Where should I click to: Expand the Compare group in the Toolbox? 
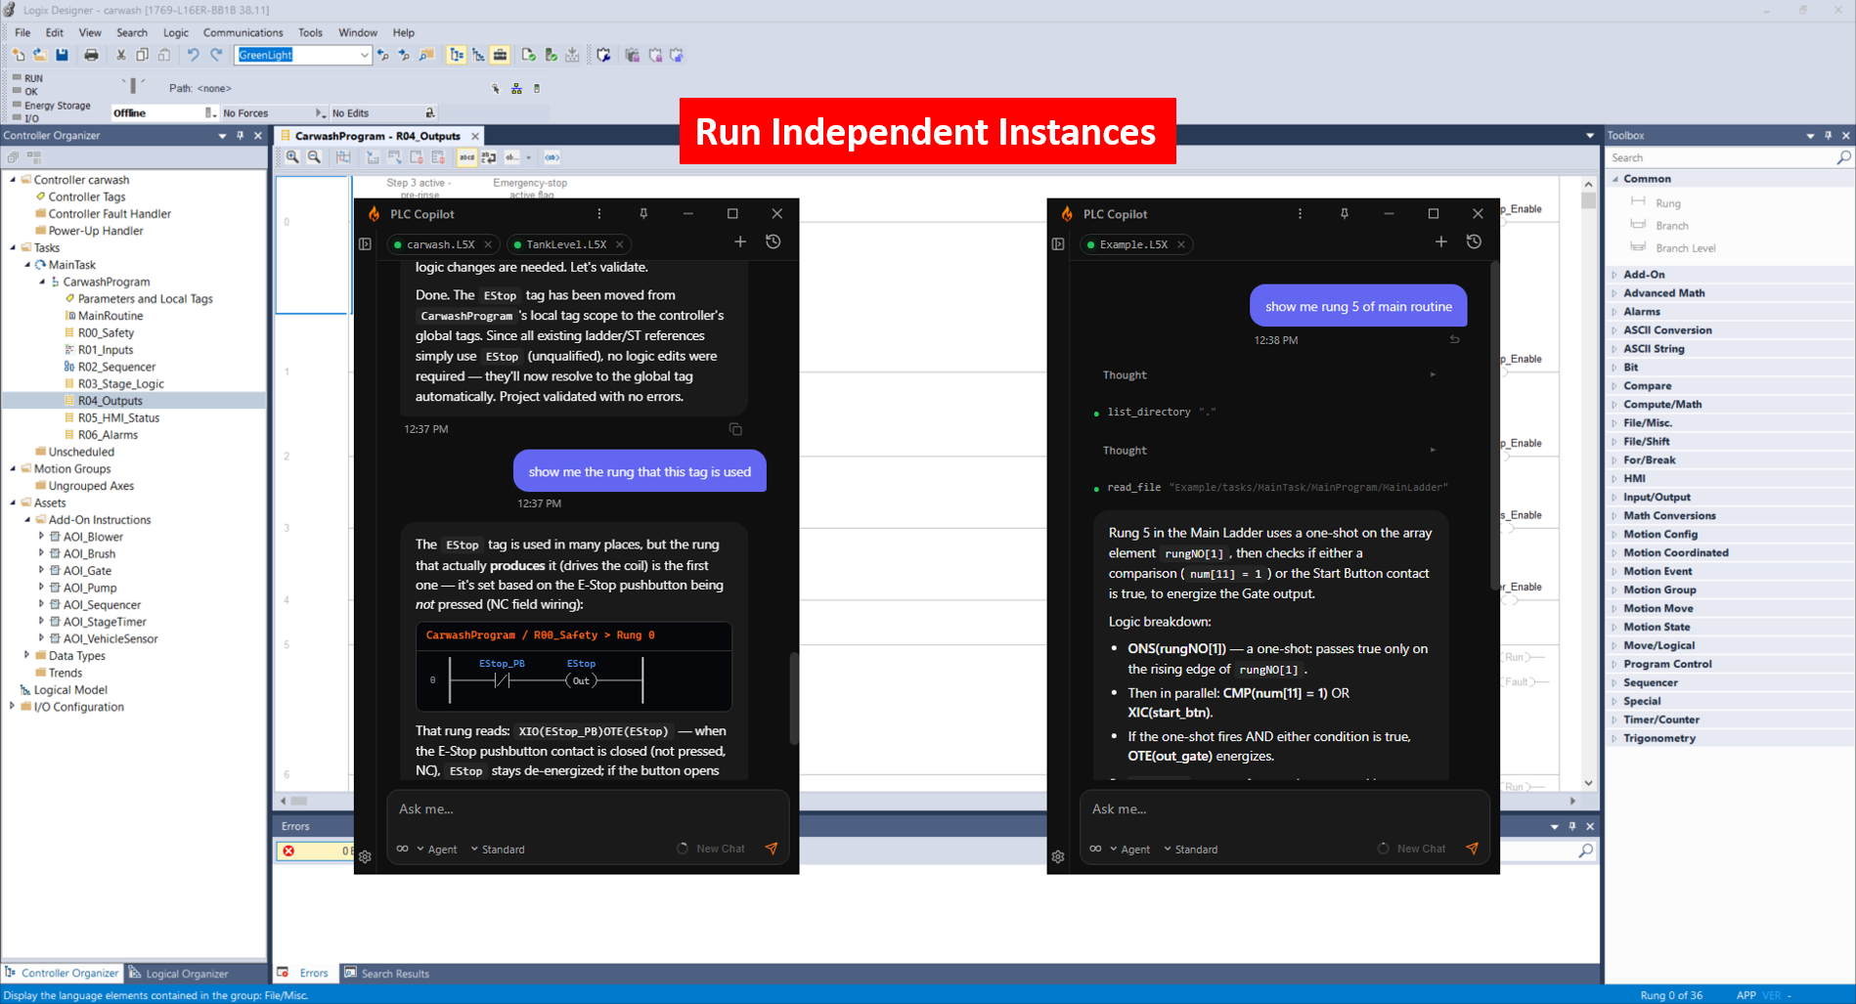1614,385
